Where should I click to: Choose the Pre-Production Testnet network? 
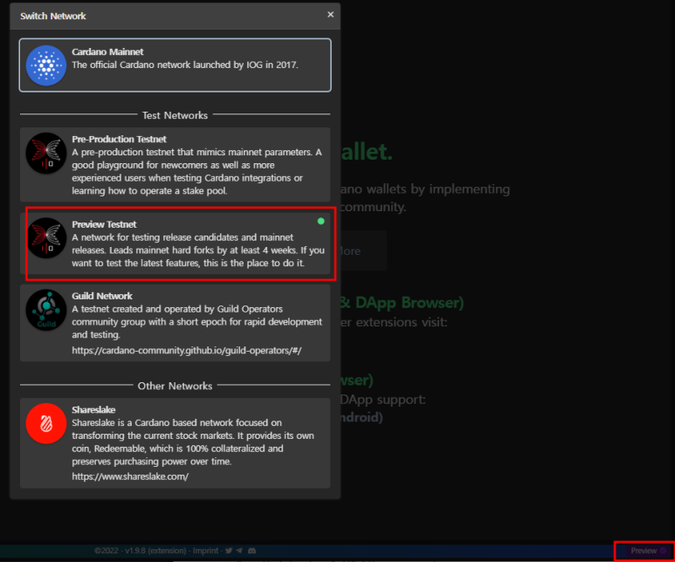[x=176, y=164]
